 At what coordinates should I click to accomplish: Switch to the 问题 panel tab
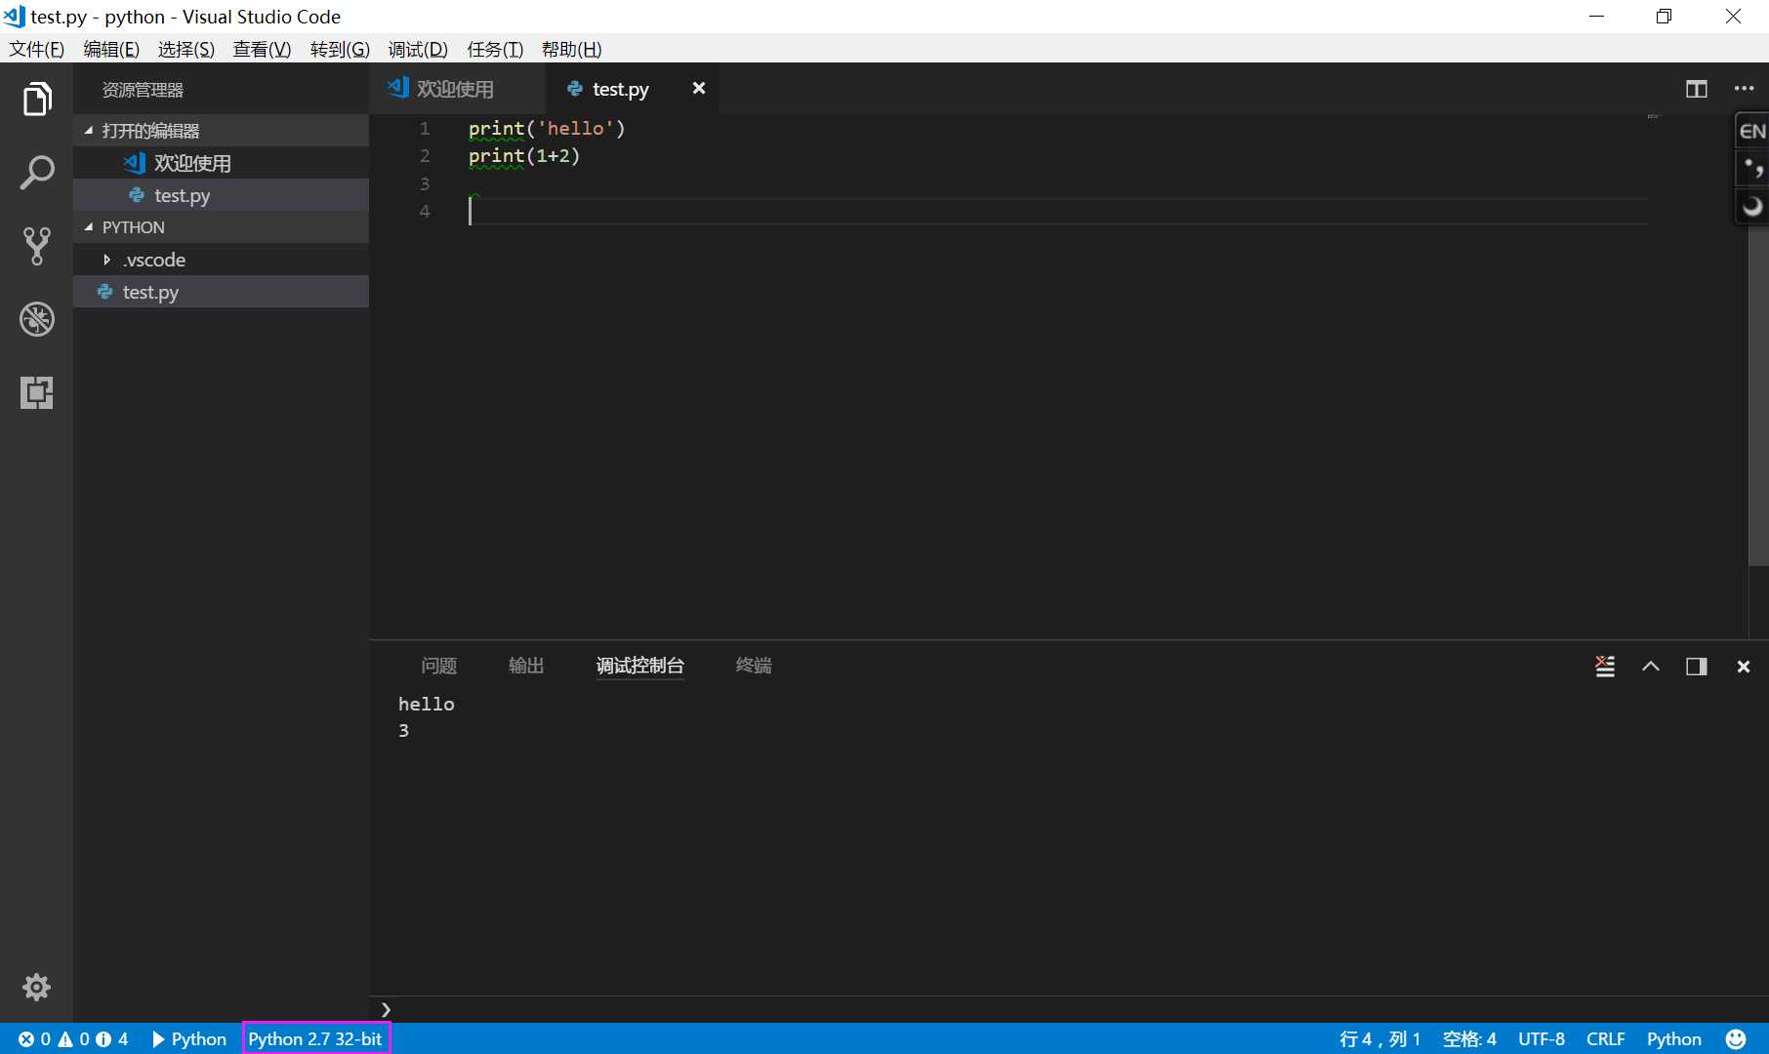[x=438, y=666]
